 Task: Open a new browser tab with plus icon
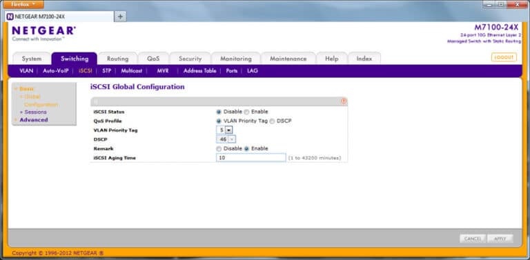tap(121, 17)
